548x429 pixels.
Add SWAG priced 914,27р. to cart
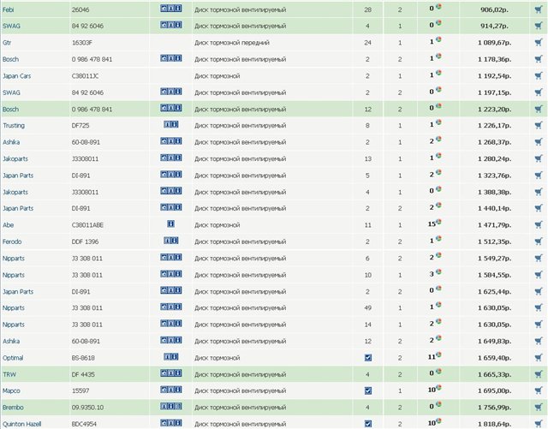click(x=539, y=26)
